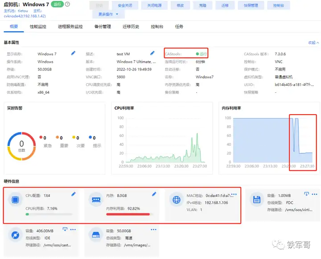
Task: Open the 备份管理 tab
Action: [103, 26]
